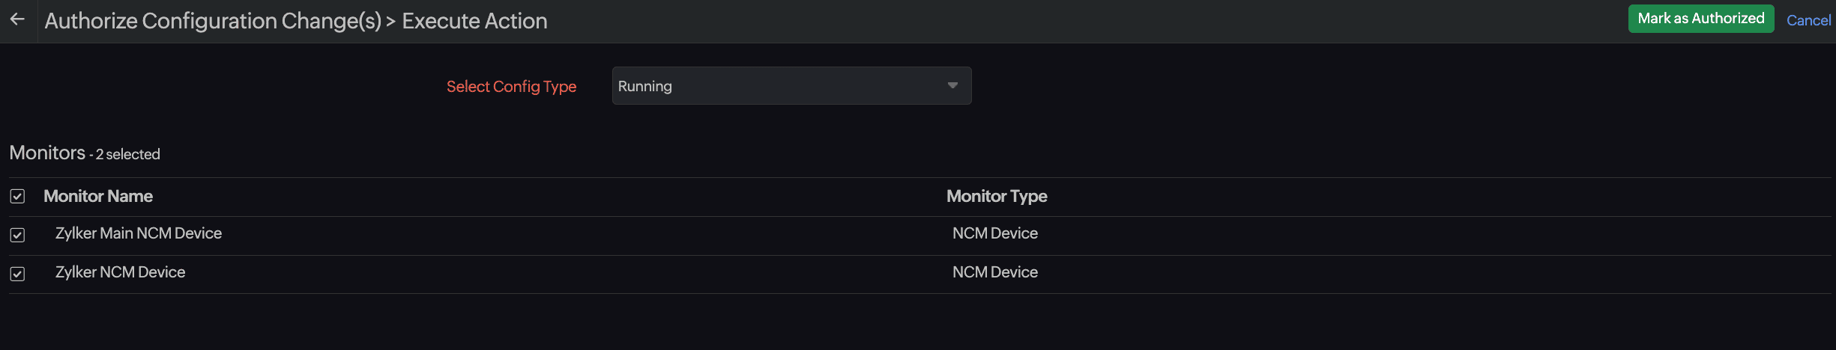Select the Zylker NCM Device name

120,272
